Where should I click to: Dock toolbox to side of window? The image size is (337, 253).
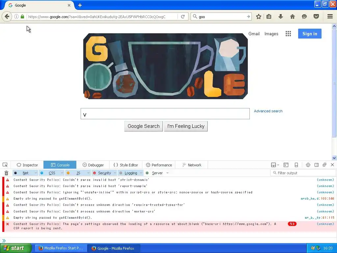317,165
